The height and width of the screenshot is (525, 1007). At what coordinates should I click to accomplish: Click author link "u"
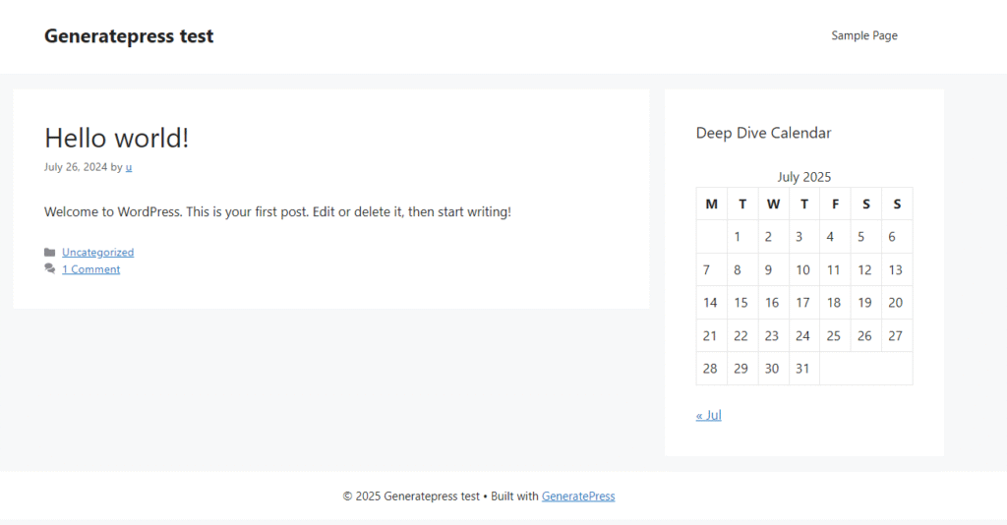pyautogui.click(x=129, y=167)
